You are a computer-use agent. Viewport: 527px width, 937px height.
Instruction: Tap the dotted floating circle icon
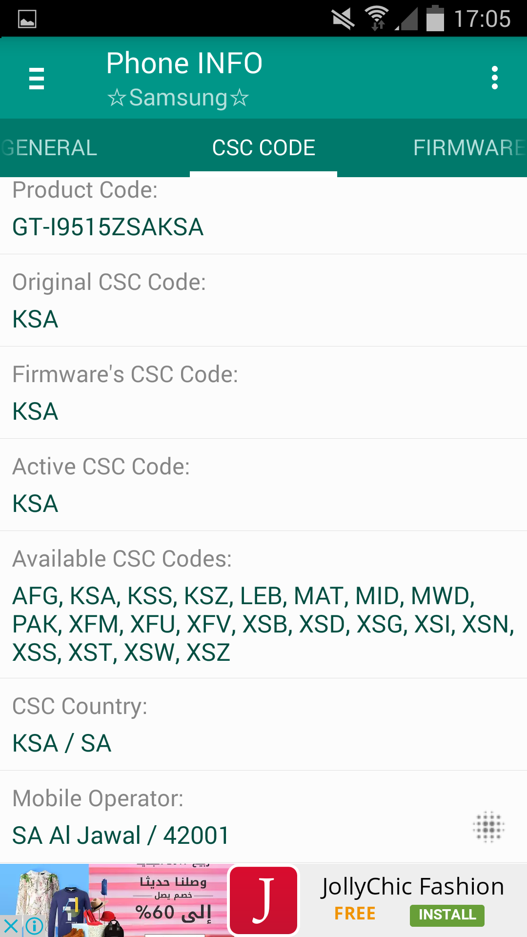tap(488, 827)
